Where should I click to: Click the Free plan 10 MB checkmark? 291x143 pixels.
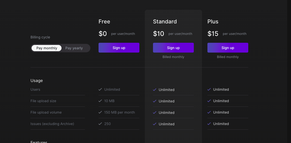pyautogui.click(x=100, y=101)
